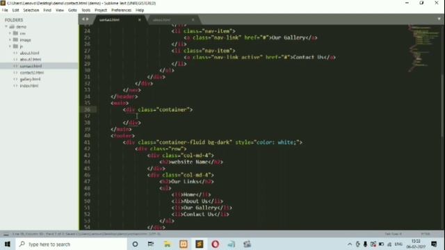Switch to the second inactive editor tab
Image resolution: width=445 pixels, height=250 pixels.
[161, 20]
